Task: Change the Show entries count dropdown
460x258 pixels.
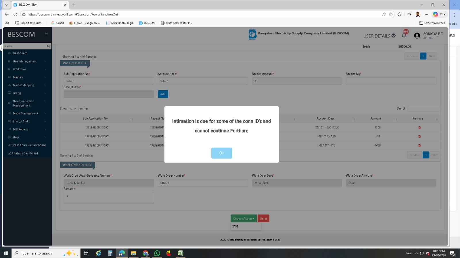Action: pyautogui.click(x=73, y=109)
